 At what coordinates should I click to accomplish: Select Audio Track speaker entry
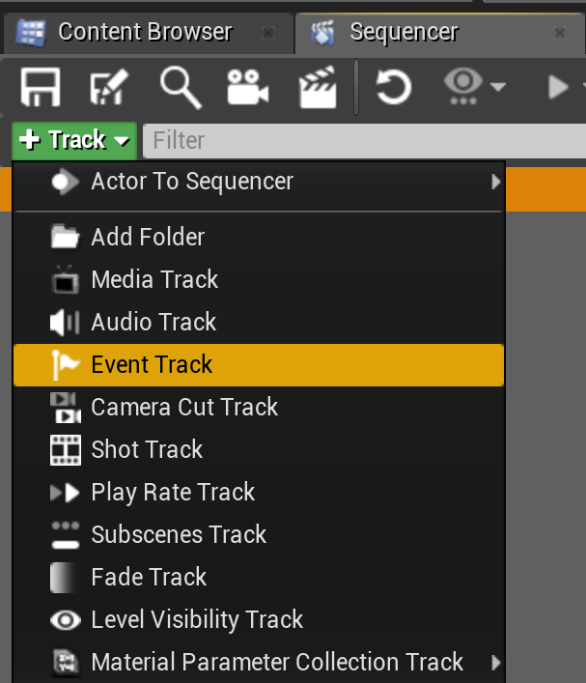coord(259,322)
